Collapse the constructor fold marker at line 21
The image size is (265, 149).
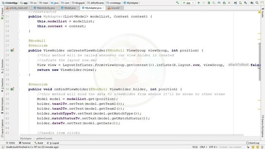18,17
